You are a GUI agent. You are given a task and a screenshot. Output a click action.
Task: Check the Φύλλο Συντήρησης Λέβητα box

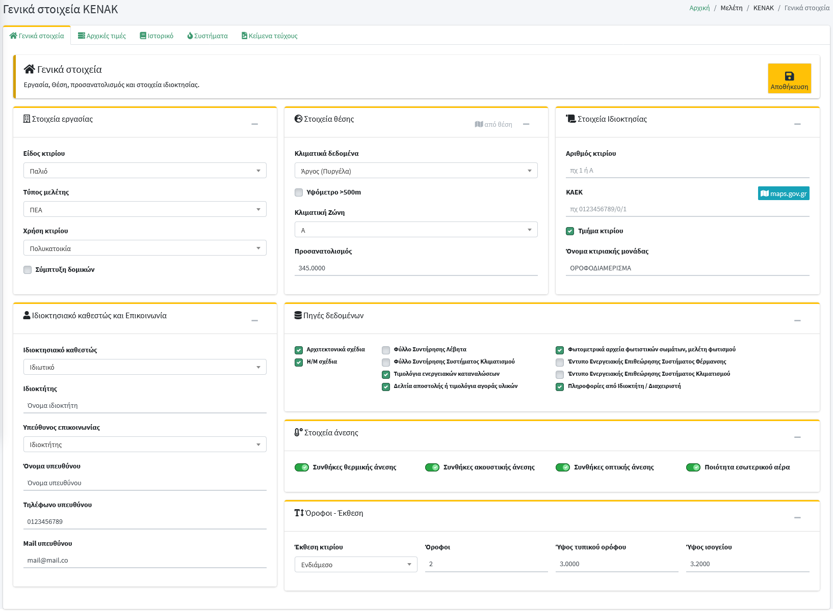point(386,350)
